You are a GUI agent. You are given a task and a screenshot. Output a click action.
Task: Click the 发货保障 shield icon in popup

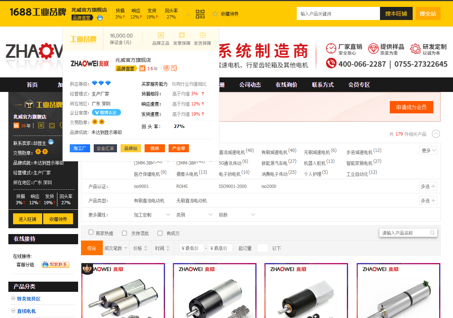click(203, 35)
